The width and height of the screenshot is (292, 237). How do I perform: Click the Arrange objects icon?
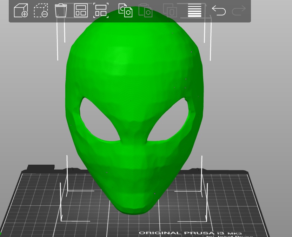[x=81, y=11]
